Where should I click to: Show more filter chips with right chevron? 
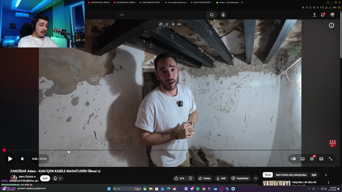click(x=326, y=175)
